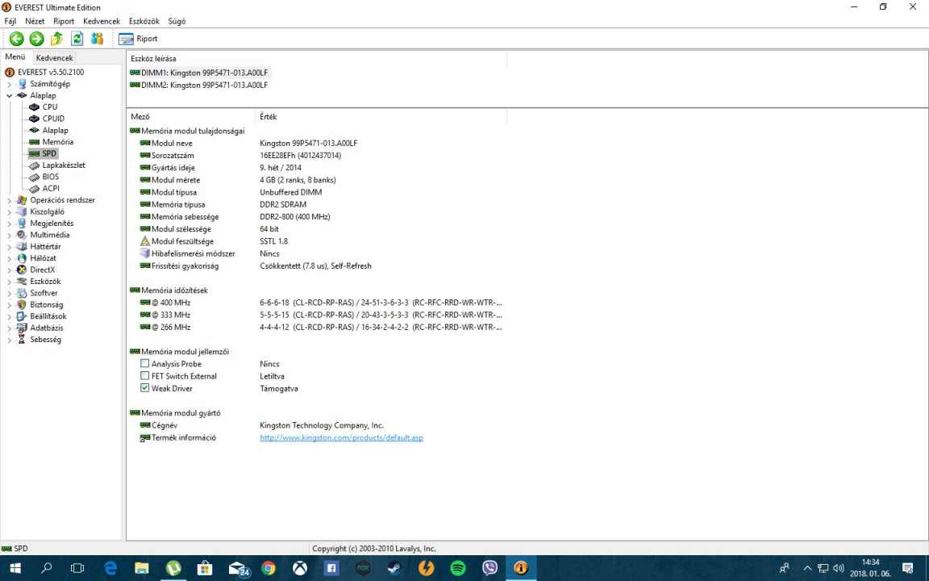This screenshot has height=581, width=929.
Task: Expand the Multimédia node
Action: click(x=10, y=235)
